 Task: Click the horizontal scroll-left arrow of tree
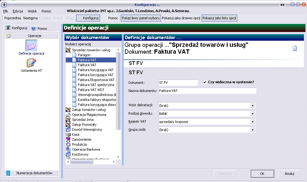pos(68,162)
